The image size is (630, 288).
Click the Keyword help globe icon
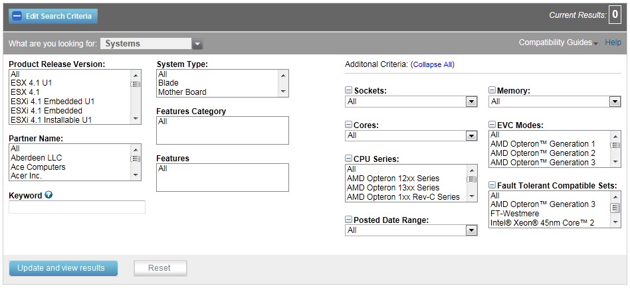pyautogui.click(x=49, y=195)
